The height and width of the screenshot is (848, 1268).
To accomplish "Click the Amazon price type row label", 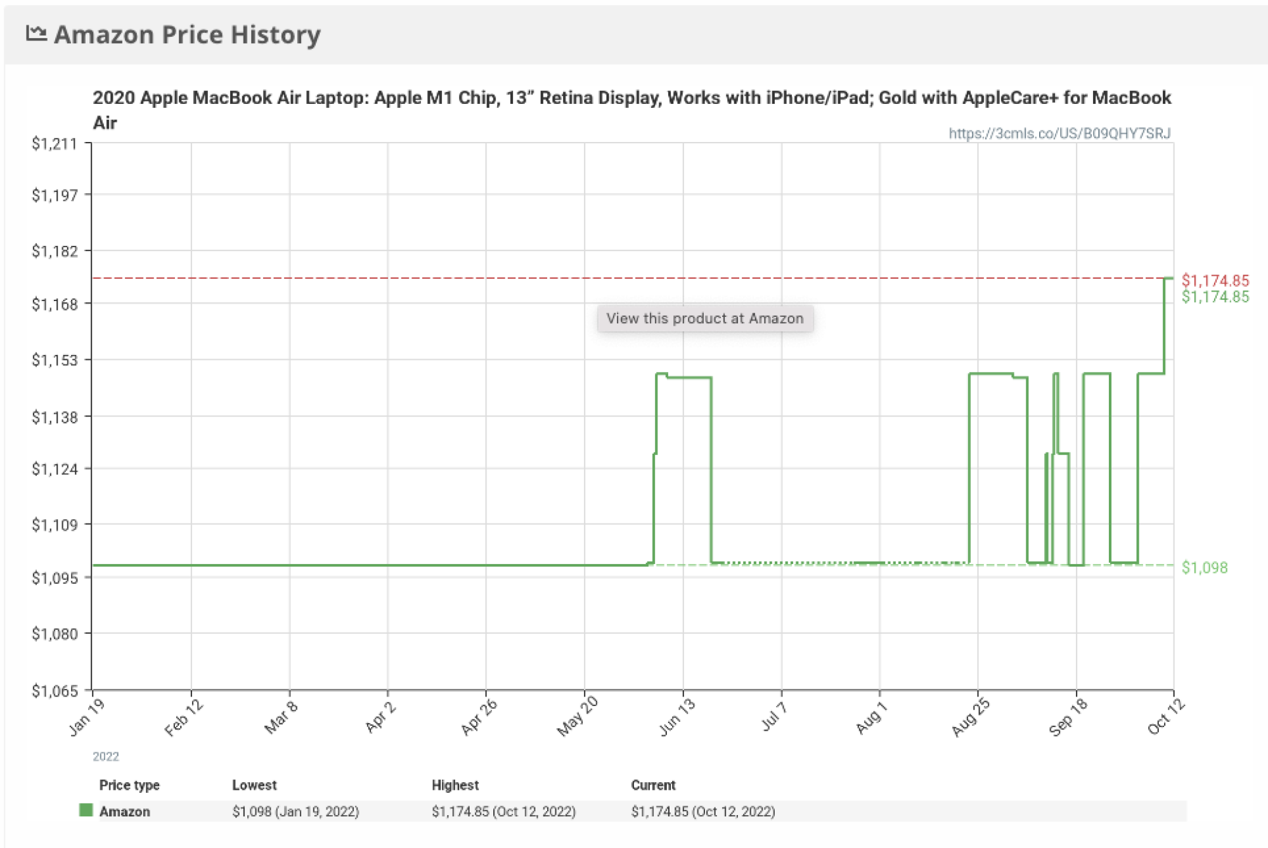I will 125,811.
